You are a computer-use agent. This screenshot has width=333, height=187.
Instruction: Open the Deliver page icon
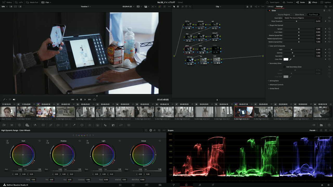(x=213, y=185)
